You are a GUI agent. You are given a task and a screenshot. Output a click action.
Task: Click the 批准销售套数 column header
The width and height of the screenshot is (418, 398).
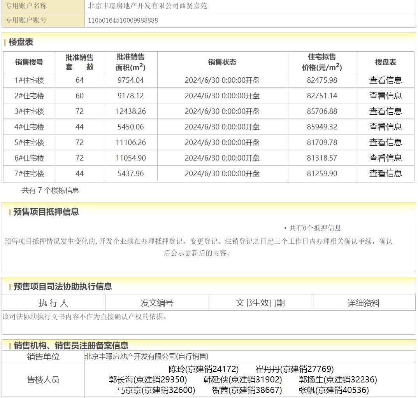pyautogui.click(x=79, y=62)
